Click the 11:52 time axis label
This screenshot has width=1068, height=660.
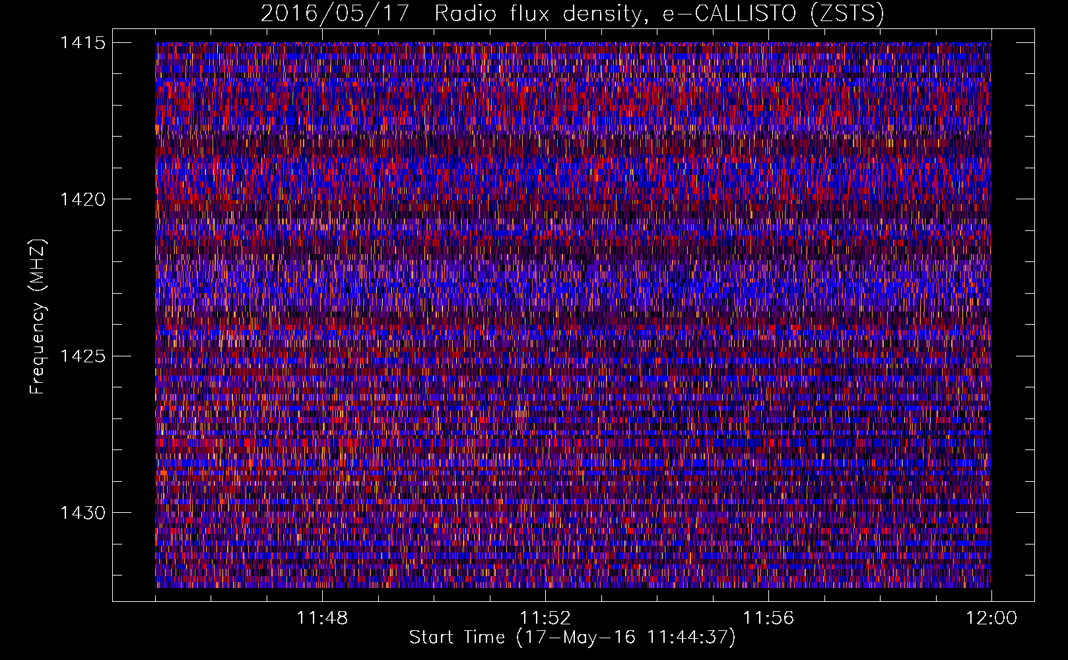[545, 618]
